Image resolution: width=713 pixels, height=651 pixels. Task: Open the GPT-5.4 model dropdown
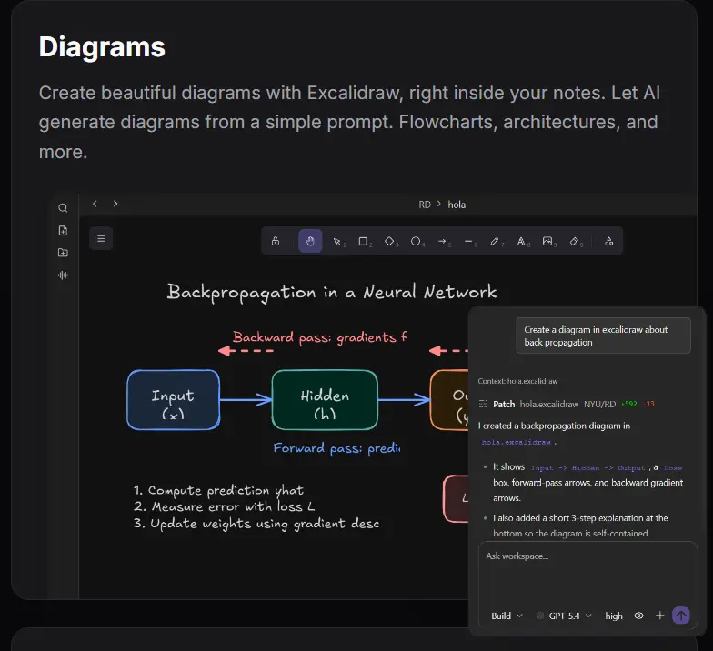(x=564, y=616)
